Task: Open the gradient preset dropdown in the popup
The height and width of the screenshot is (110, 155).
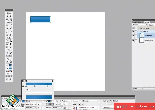Action: pos(39,93)
